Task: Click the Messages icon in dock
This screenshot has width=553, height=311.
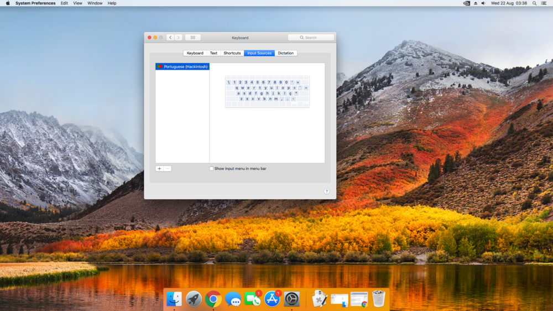Action: [x=233, y=299]
